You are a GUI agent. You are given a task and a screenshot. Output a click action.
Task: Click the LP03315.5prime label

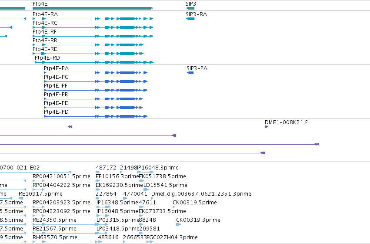pyautogui.click(x=118, y=220)
